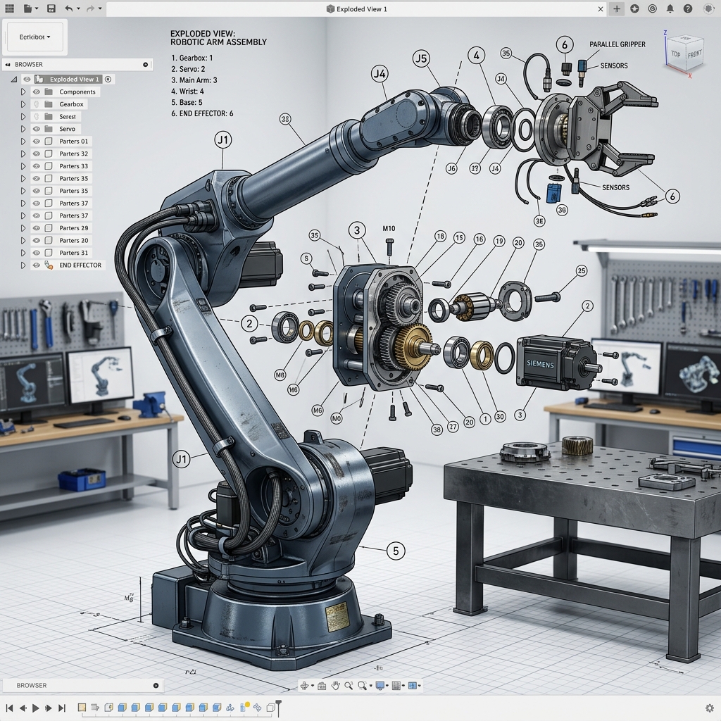Click the FRONT face of the ViewCube
721x721 pixels.
(695, 54)
